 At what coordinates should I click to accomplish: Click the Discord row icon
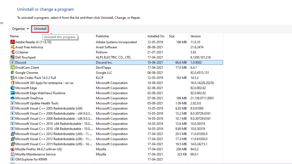click(12, 62)
